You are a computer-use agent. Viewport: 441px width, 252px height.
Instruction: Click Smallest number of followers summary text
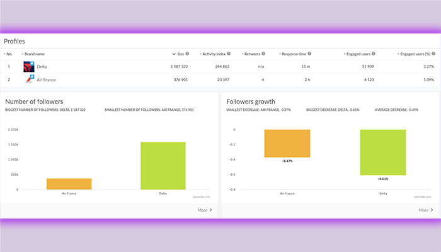pos(149,110)
